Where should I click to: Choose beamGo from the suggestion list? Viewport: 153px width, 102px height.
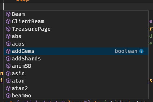click(x=76, y=96)
